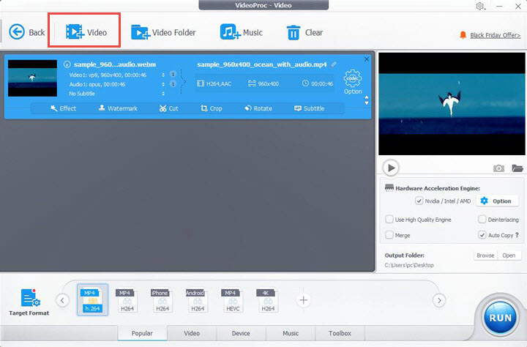Toggle the Auto Copy checkbox
Screen dimensions: 527x347
pos(482,235)
